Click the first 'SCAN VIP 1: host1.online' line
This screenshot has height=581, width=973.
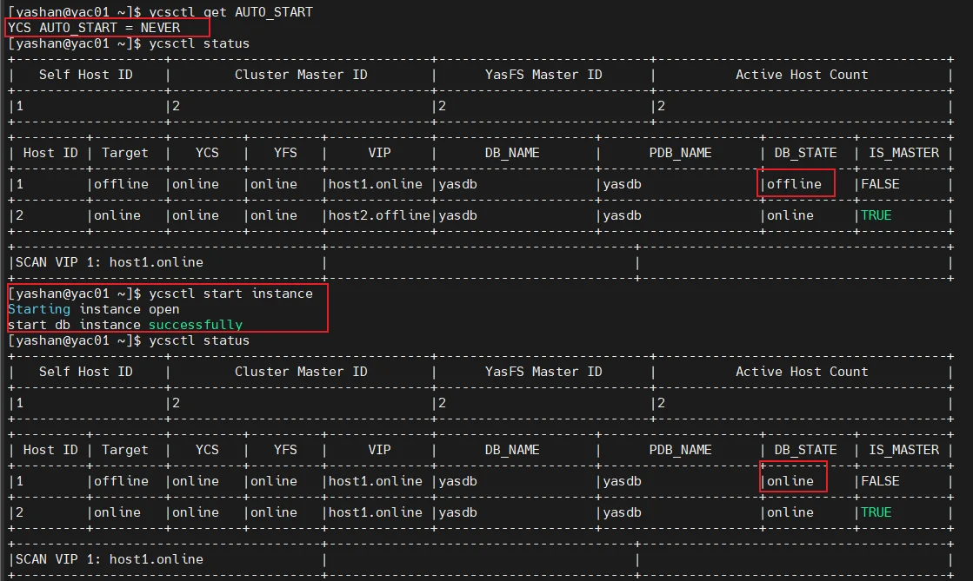coord(110,262)
